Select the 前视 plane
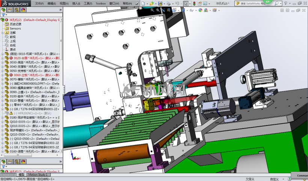The image size is (308, 181). 12,37
